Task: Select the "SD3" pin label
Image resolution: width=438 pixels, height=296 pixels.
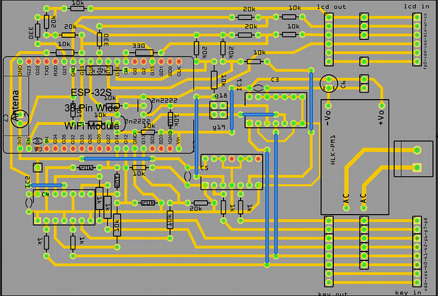Action: click(x=161, y=139)
